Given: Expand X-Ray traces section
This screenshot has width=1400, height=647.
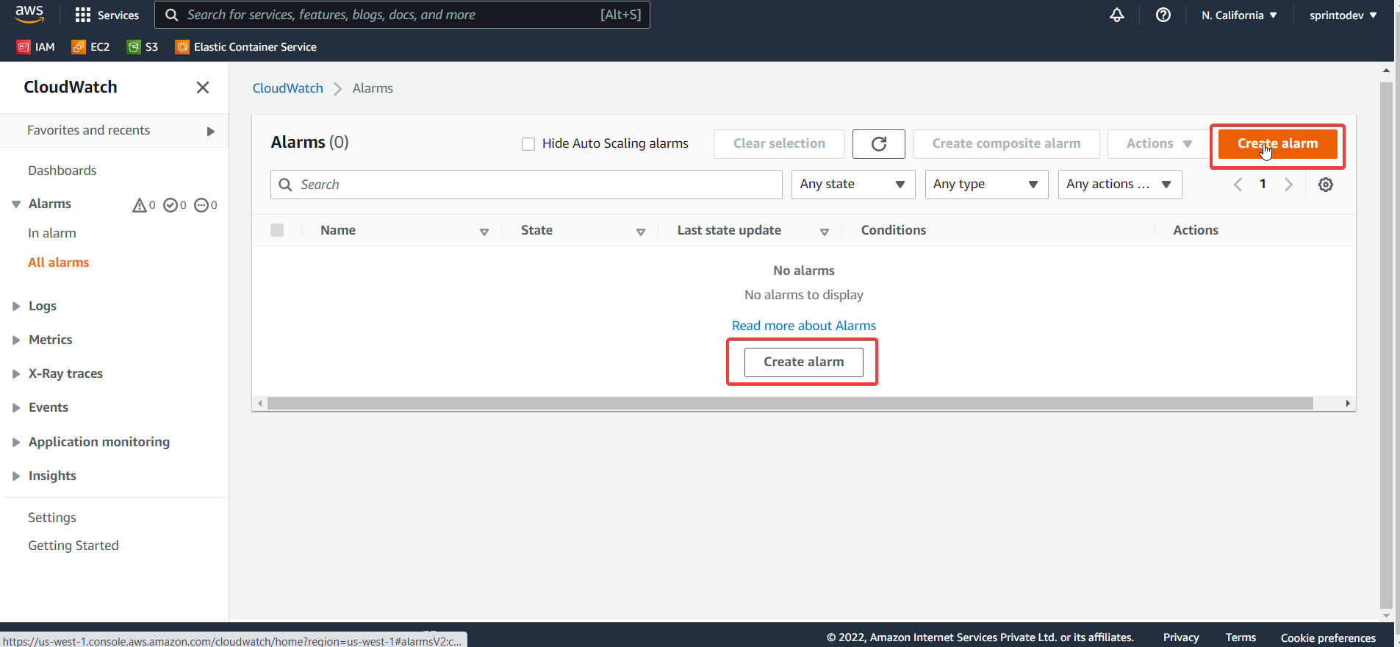Looking at the screenshot, I should [15, 373].
